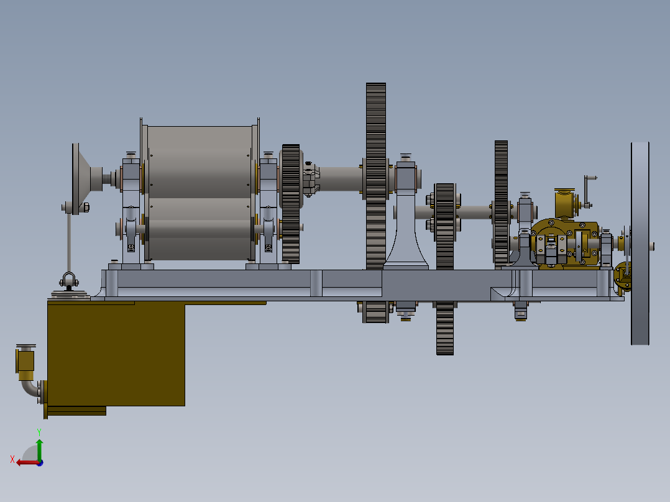Select the crank handle above the brass gearbox
The image size is (670, 502).
tap(588, 191)
